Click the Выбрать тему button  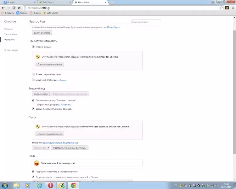point(41,94)
